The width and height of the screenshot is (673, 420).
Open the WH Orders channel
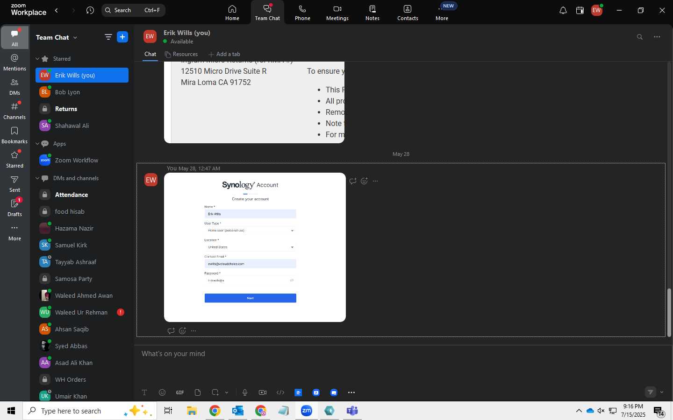[82, 379]
